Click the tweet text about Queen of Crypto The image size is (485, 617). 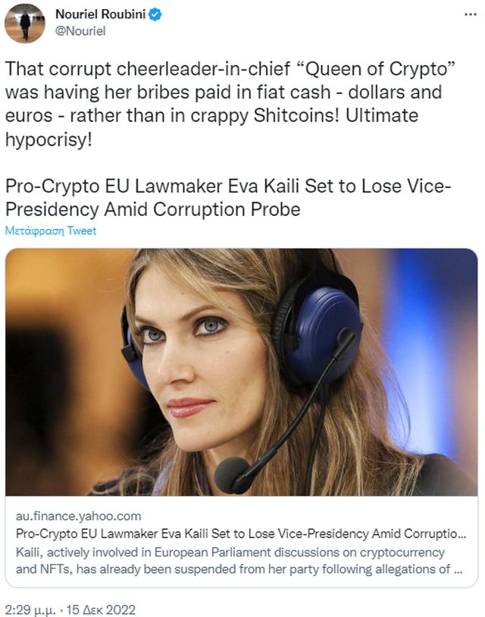(230, 104)
